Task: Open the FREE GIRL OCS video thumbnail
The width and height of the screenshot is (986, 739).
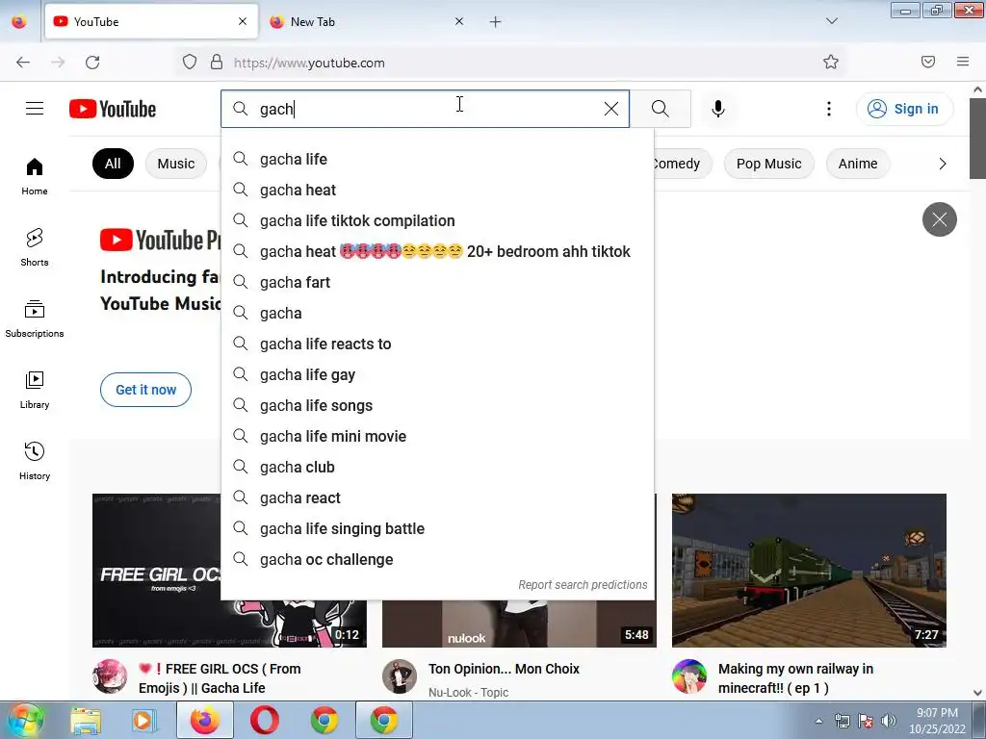Action: 157,571
